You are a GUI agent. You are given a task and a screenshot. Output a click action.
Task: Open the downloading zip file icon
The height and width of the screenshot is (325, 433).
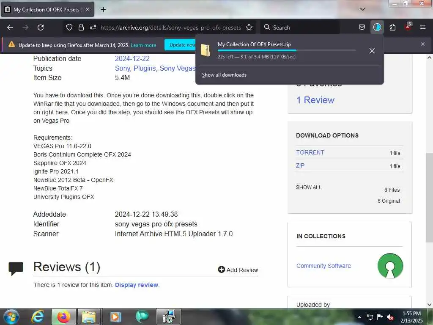206,50
